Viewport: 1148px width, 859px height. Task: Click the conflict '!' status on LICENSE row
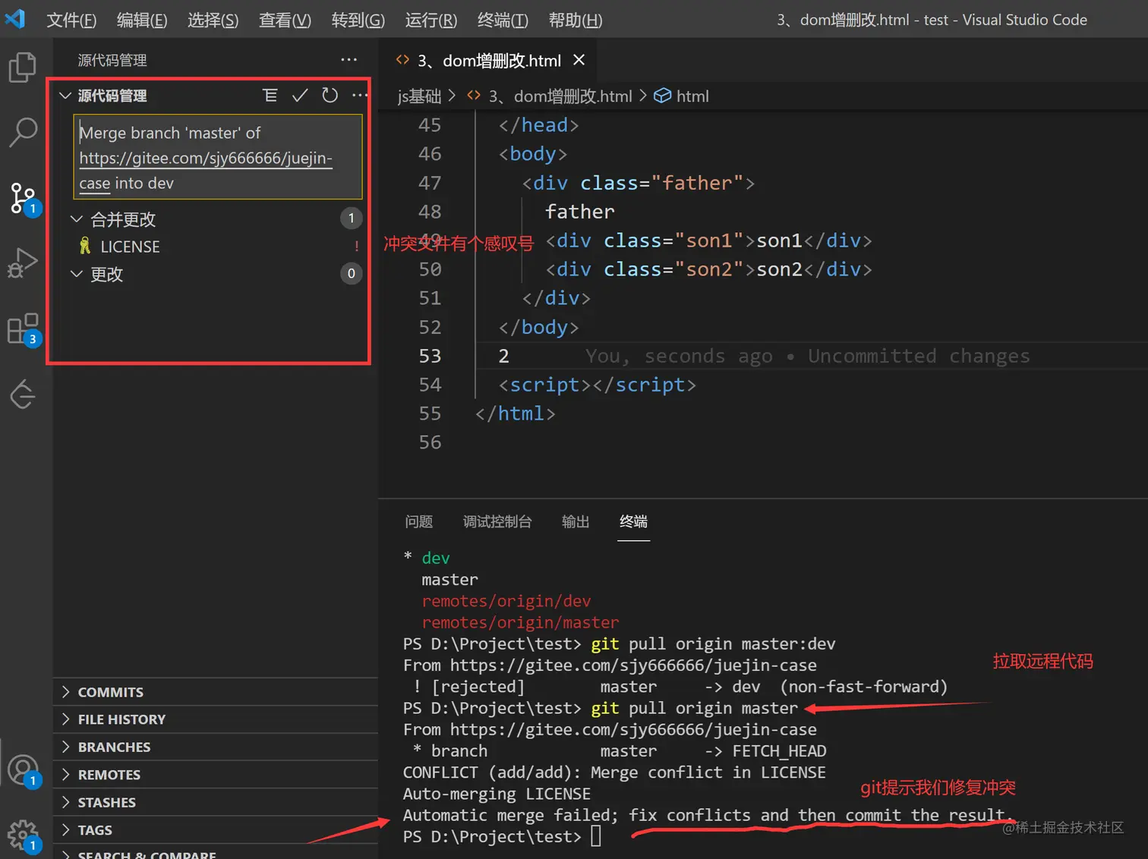[356, 247]
